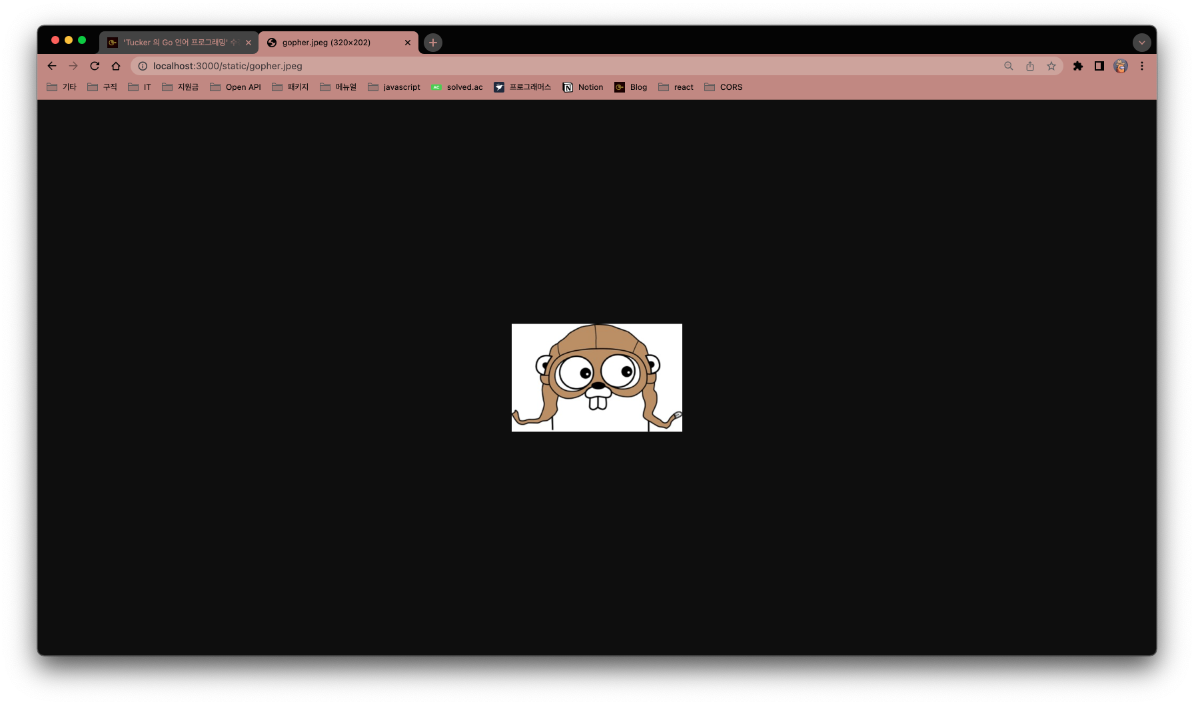Open the 패키지 bookmark folder

(290, 87)
